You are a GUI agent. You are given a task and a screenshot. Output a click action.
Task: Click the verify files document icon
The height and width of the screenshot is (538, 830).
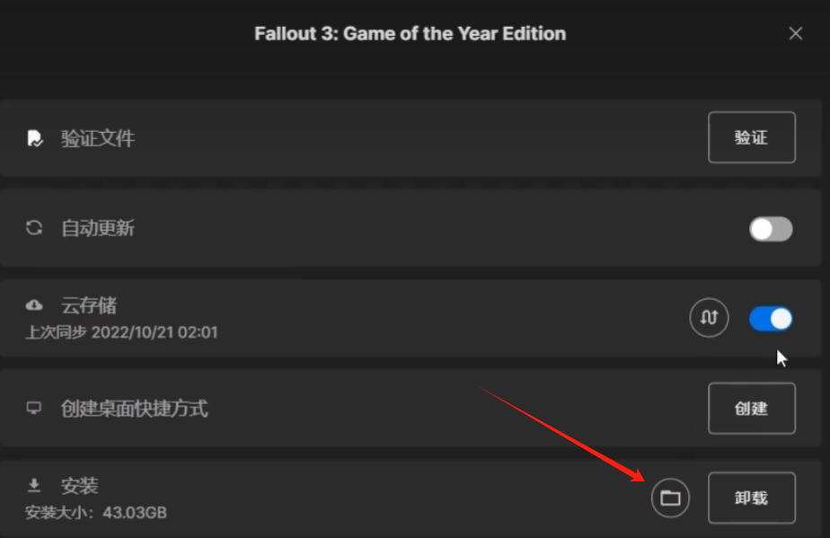[35, 138]
